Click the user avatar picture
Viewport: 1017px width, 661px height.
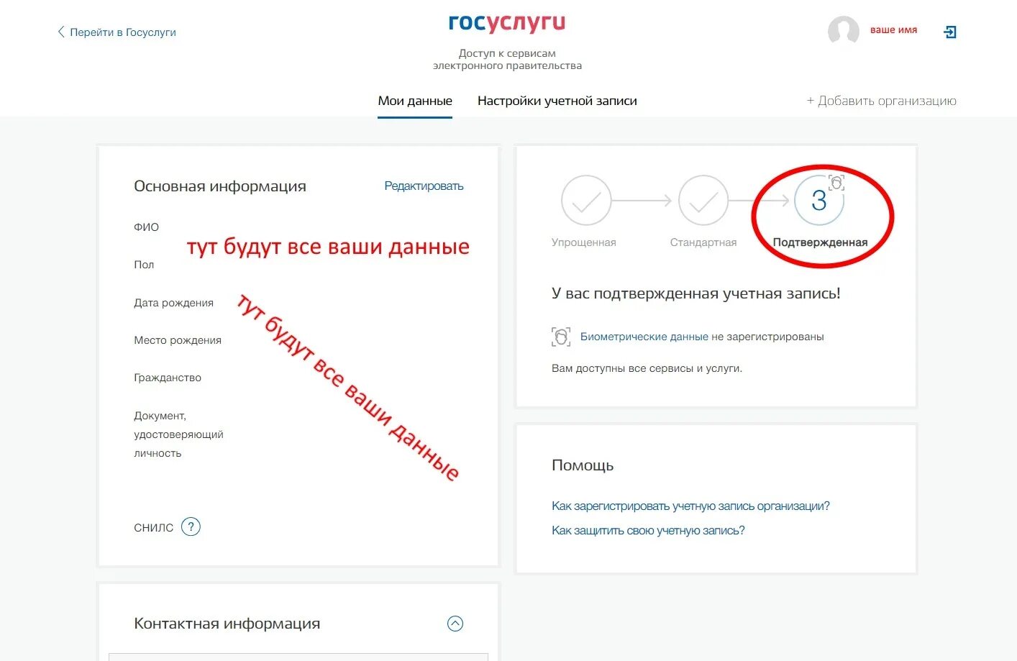pos(844,31)
